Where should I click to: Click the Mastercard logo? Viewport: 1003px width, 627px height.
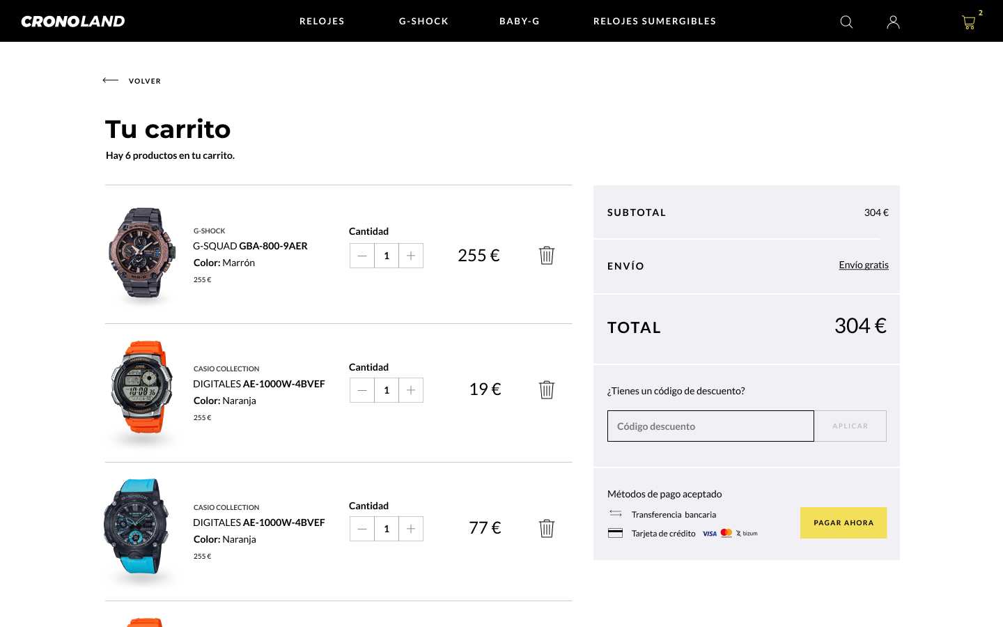[726, 533]
